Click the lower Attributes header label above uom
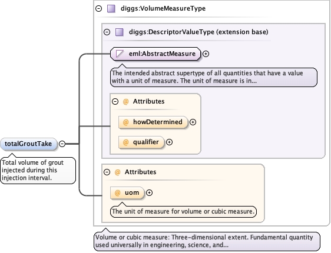 coord(140,172)
